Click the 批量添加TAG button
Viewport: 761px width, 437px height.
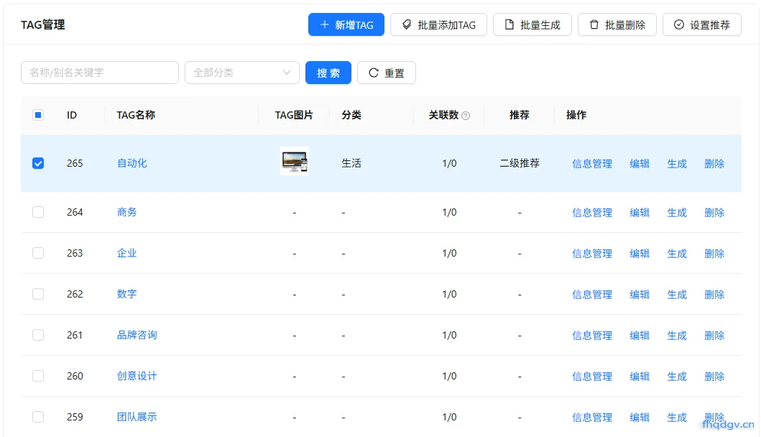(439, 24)
